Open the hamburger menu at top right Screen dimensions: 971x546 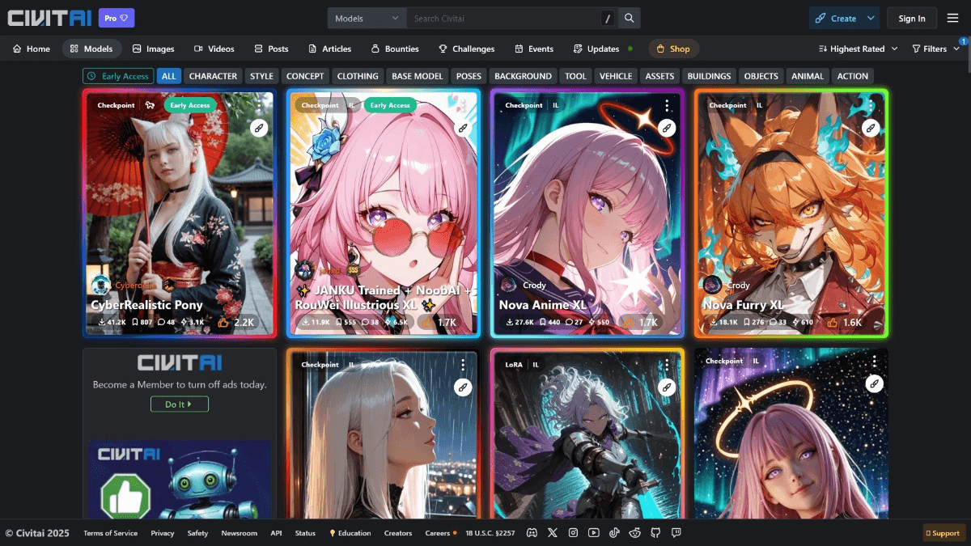coord(952,19)
